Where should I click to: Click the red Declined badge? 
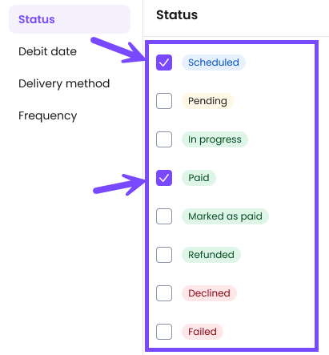(209, 293)
